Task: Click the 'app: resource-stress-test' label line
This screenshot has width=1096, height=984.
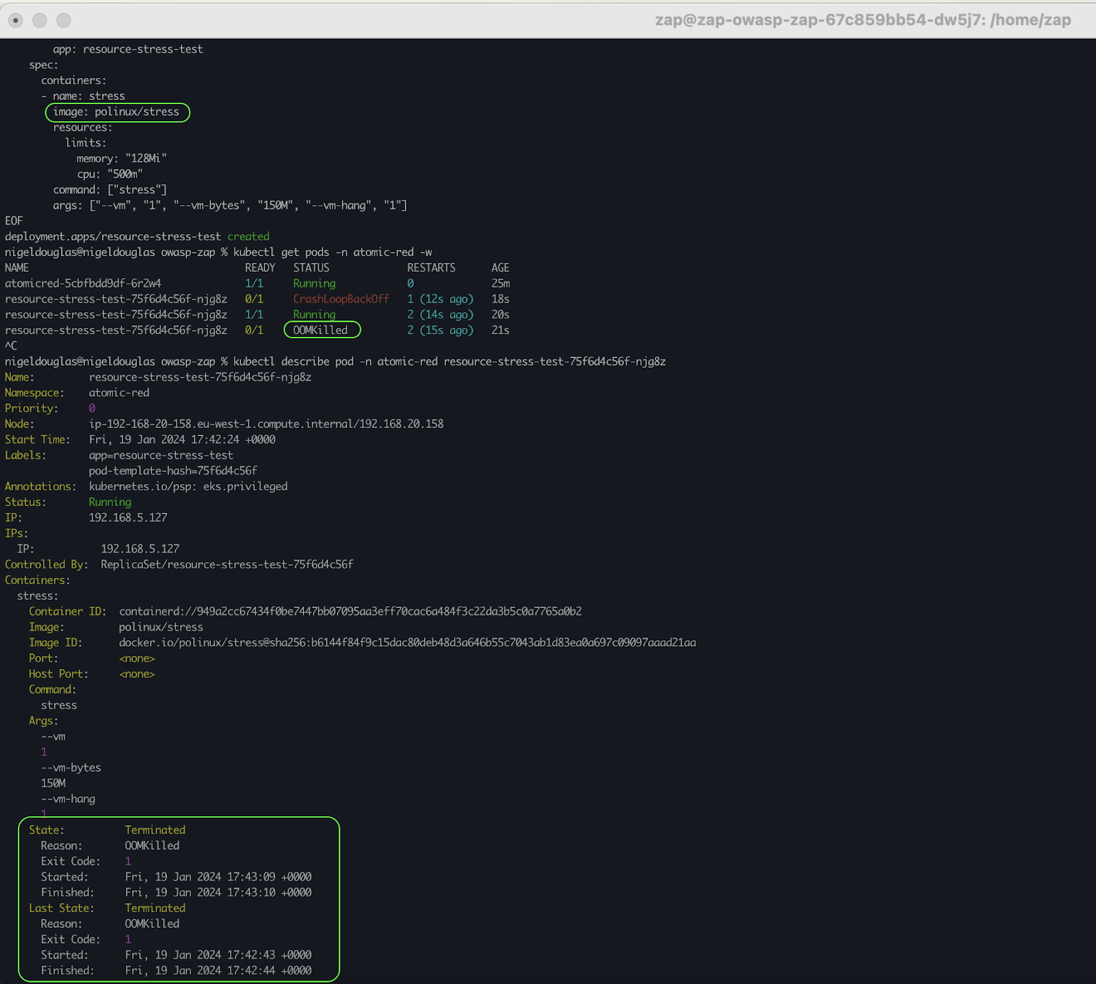Action: 128,49
